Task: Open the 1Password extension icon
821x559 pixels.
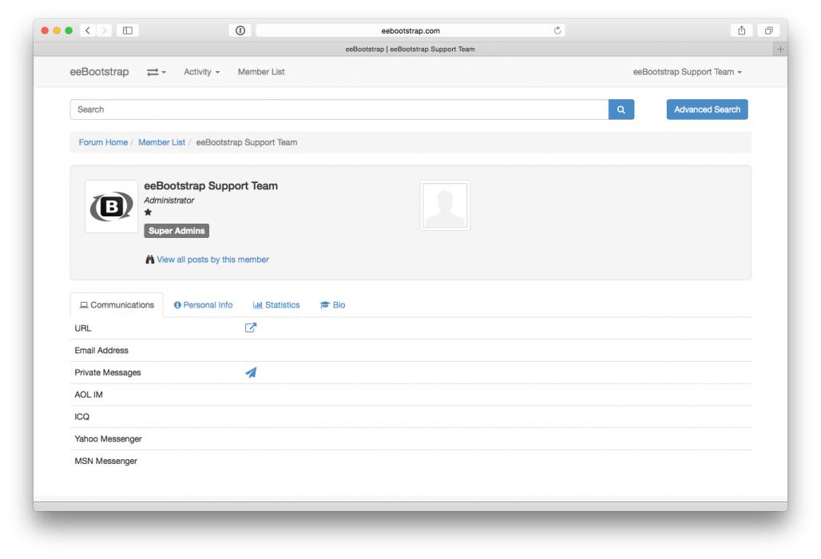Action: pyautogui.click(x=240, y=30)
